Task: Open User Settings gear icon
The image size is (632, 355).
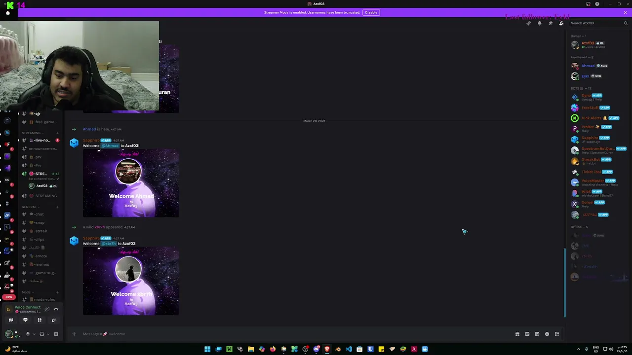Action: (56, 334)
